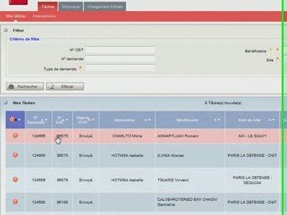Click the second icon beside Bénéficiaire
Screen dimensions: 287x215
277,49
